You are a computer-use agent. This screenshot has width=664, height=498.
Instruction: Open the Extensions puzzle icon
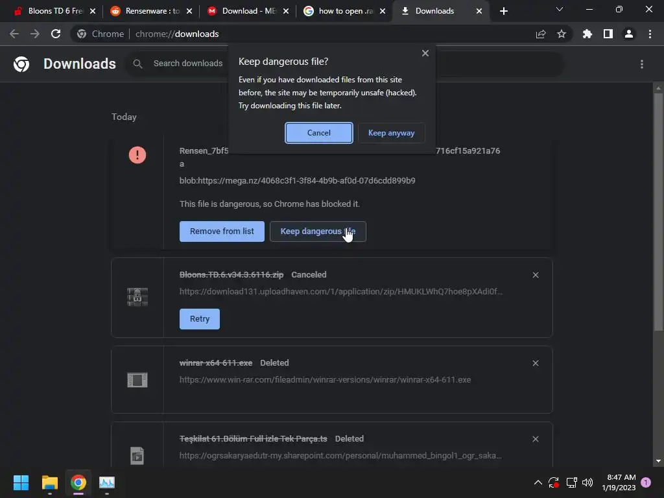pyautogui.click(x=587, y=34)
